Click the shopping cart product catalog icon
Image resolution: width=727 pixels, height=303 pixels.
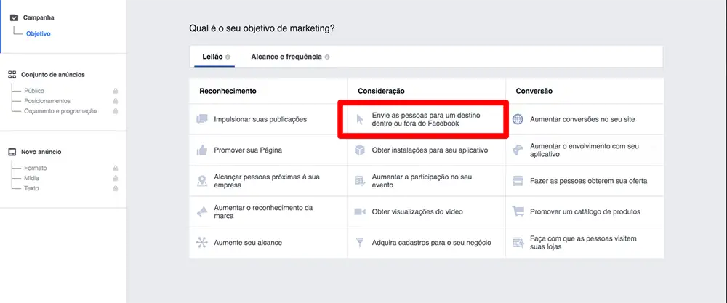[x=518, y=211]
